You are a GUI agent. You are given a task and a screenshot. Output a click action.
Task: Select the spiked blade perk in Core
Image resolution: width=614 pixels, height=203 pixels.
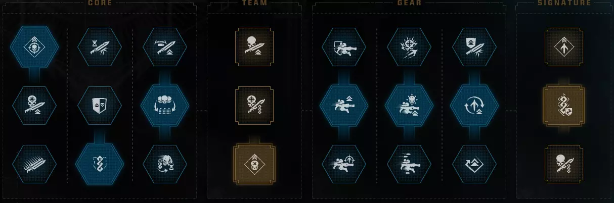(x=34, y=164)
